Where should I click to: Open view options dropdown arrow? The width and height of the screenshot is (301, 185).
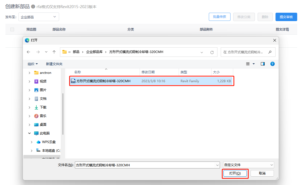(254, 64)
